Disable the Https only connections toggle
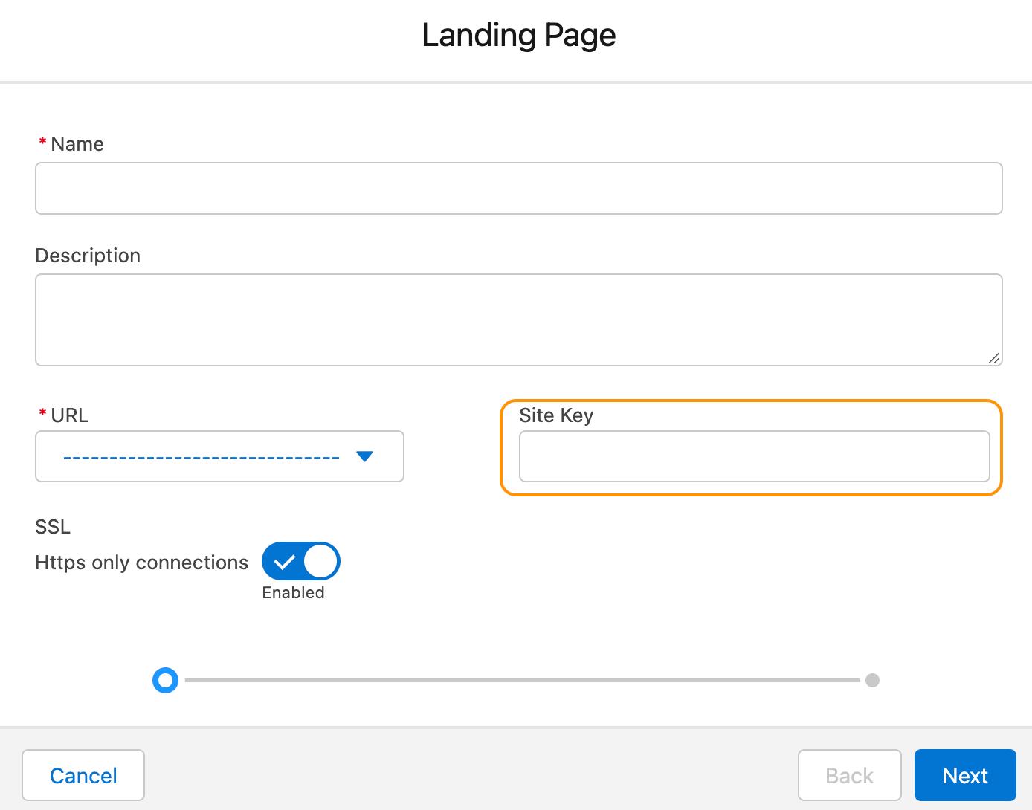Viewport: 1032px width, 810px height. click(x=300, y=562)
